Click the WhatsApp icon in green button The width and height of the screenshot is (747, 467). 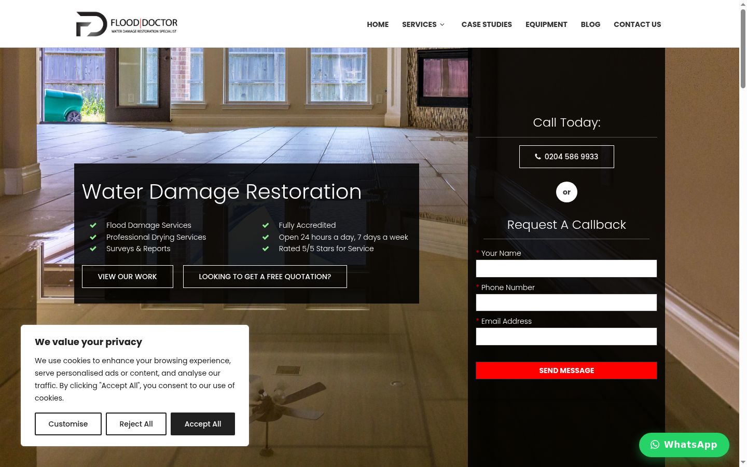coord(655,445)
